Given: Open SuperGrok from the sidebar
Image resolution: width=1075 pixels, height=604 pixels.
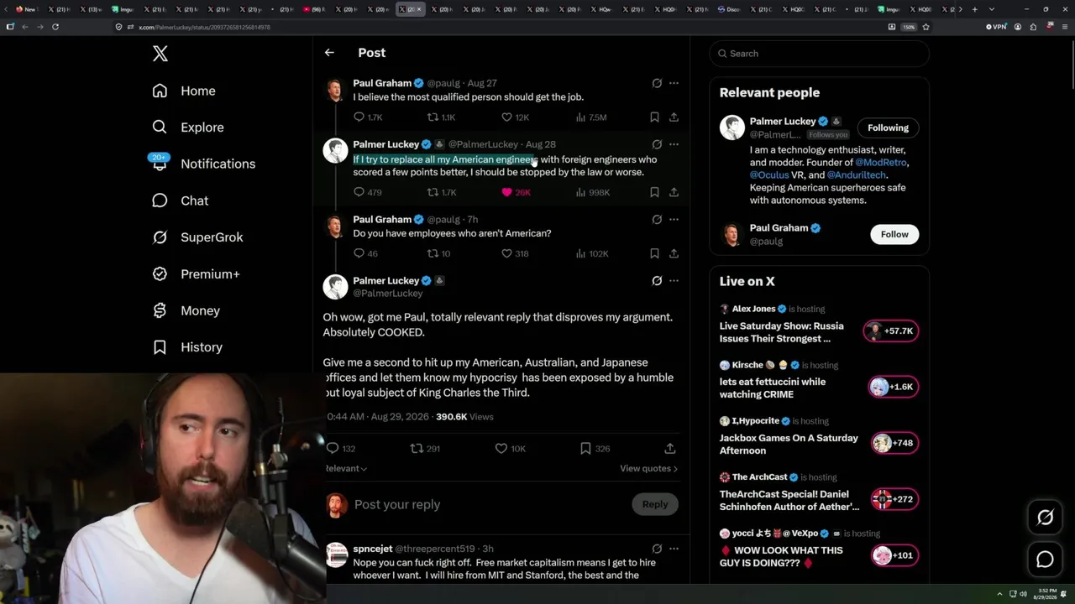Looking at the screenshot, I should click(197, 237).
